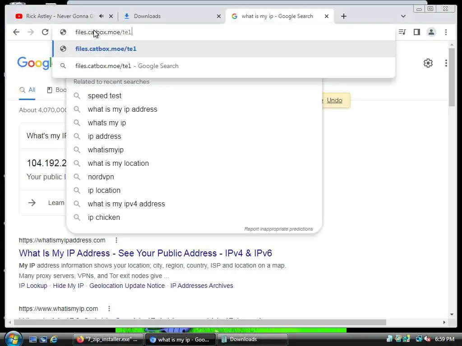Choose 'what is my location' suggestion
The width and height of the screenshot is (462, 346).
click(x=194, y=163)
